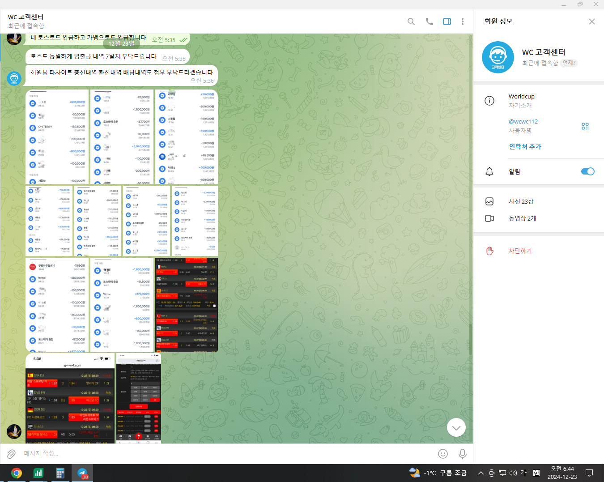Toggle the 알림 notification switch
Image resolution: width=604 pixels, height=482 pixels.
(587, 171)
